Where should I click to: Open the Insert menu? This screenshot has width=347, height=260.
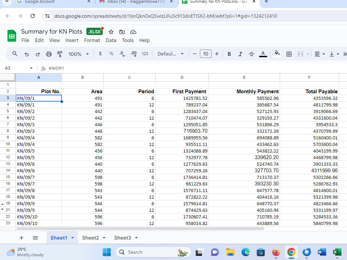[72, 40]
